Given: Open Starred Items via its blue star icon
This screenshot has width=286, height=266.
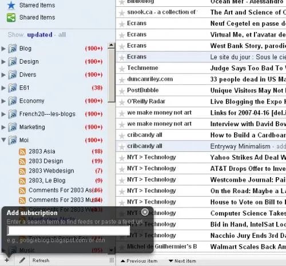Looking at the screenshot, I should click(x=11, y=6).
